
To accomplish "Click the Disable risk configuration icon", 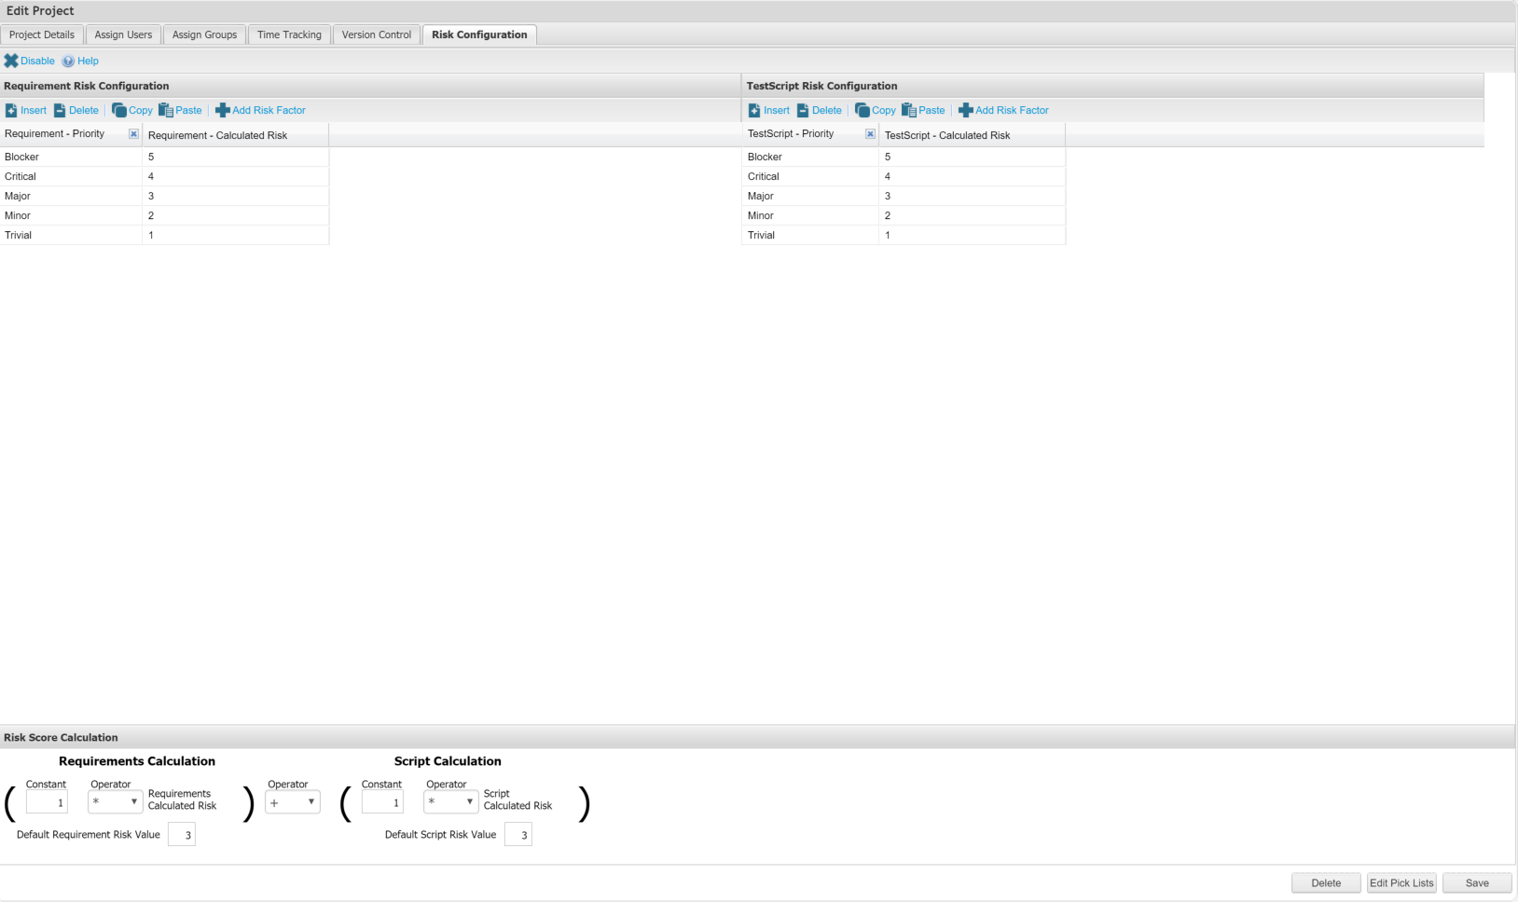I will click(11, 61).
